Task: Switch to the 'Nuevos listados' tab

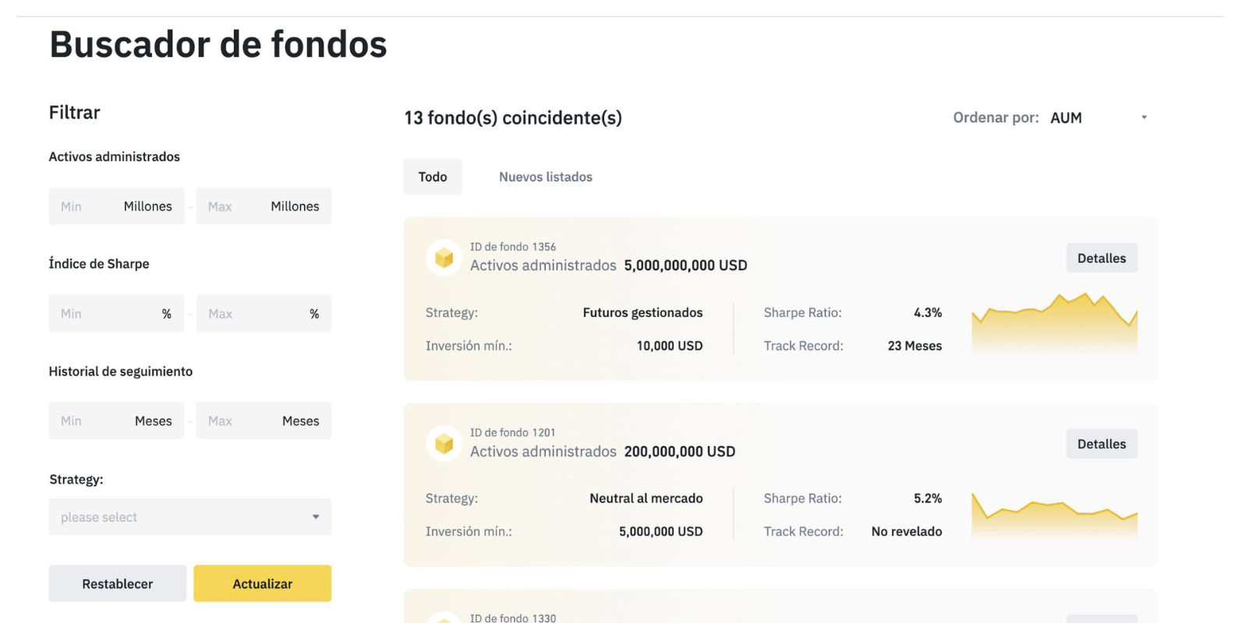Action: [545, 177]
